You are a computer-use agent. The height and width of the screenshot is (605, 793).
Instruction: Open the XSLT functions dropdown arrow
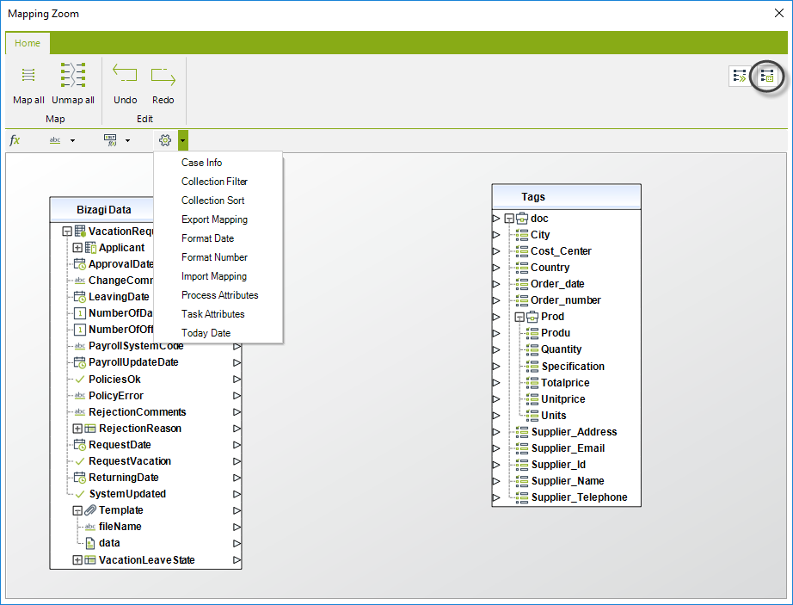coord(127,140)
